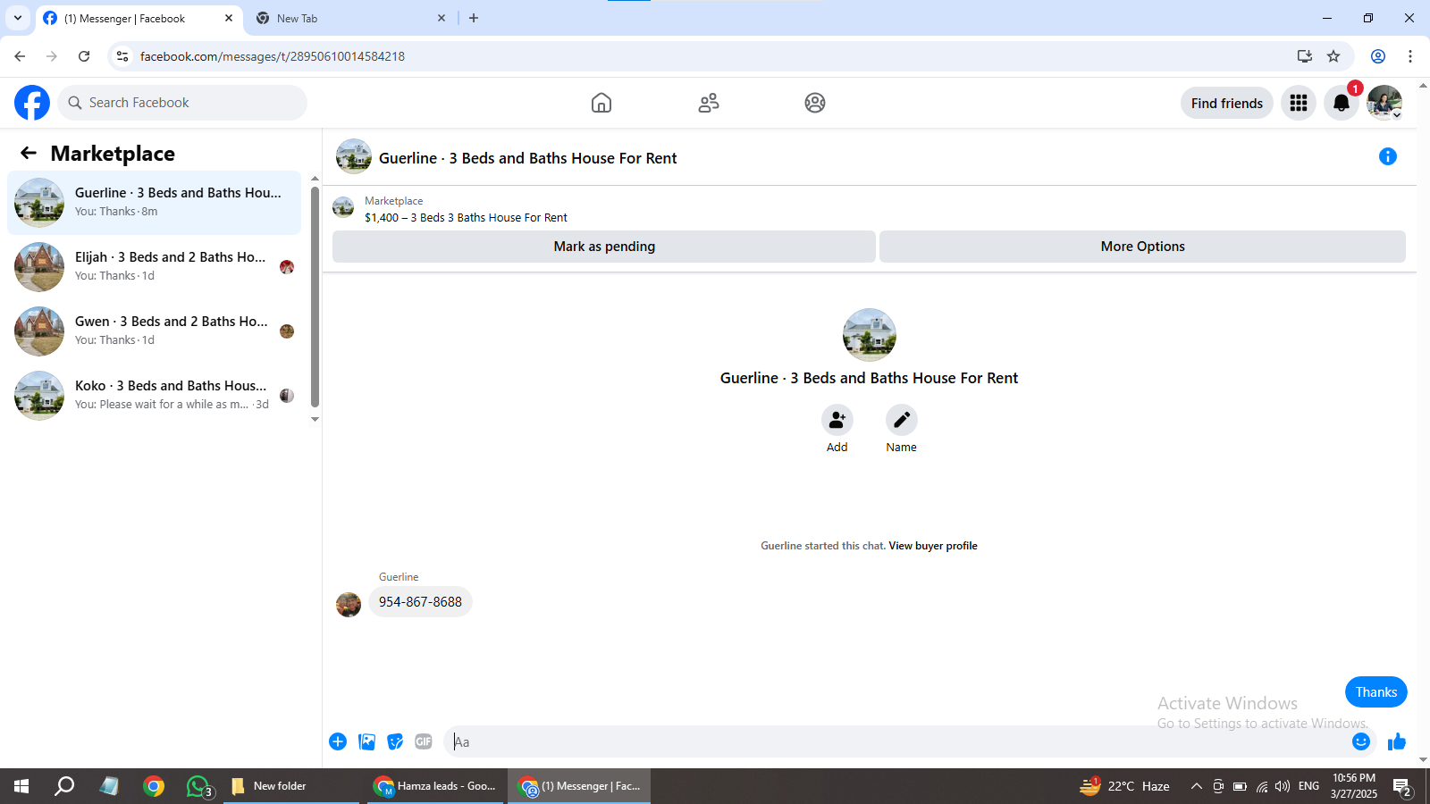Screen dimensions: 1430x804
Task: Click the Chrome tab search dropdown arrow
Action: (18, 18)
